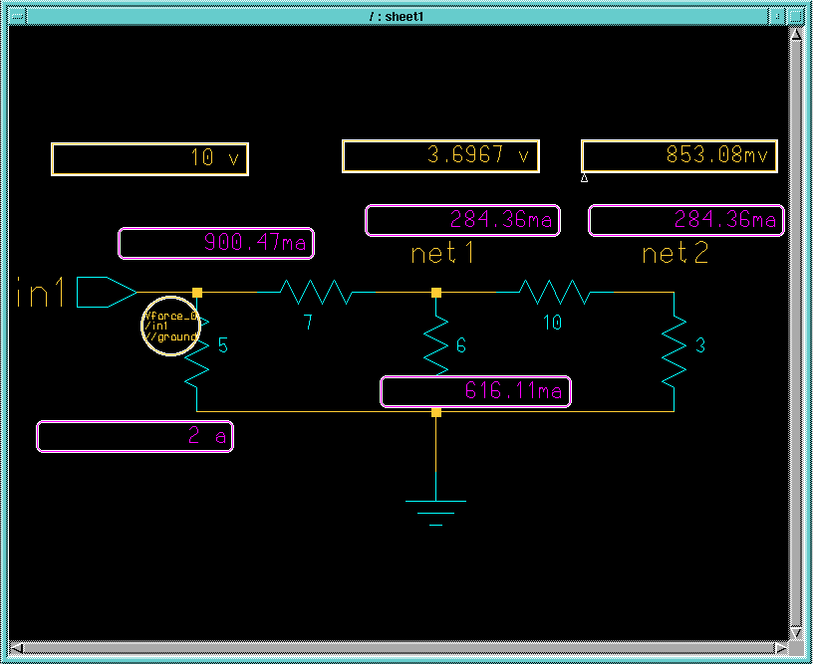Click the vertical scrollbar down arrow
Image resolution: width=813 pixels, height=664 pixels.
(x=796, y=633)
